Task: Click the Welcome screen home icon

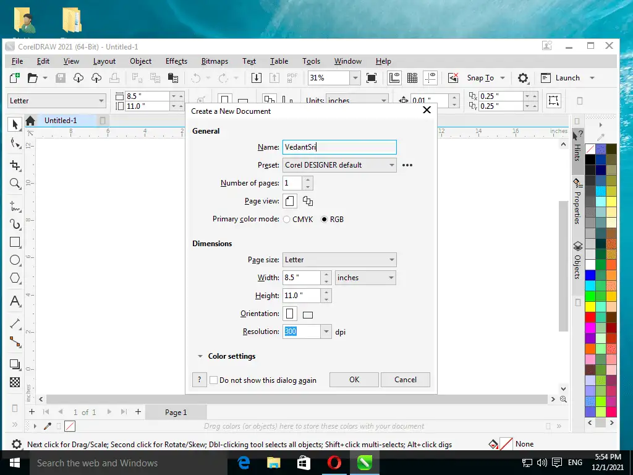Action: (x=30, y=121)
